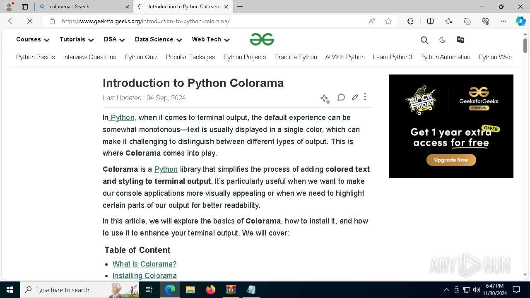Go to Python Quiz

pos(141,57)
